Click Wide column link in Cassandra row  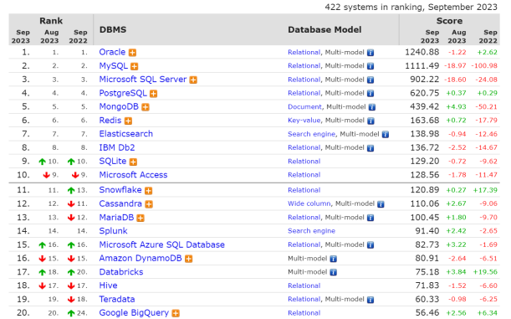pyautogui.click(x=309, y=203)
